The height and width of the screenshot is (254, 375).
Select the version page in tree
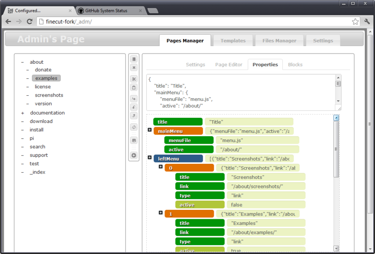43,104
